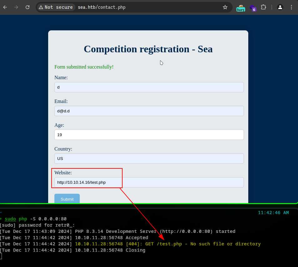
Task: Click the 'Country:' label
Action: [63, 149]
